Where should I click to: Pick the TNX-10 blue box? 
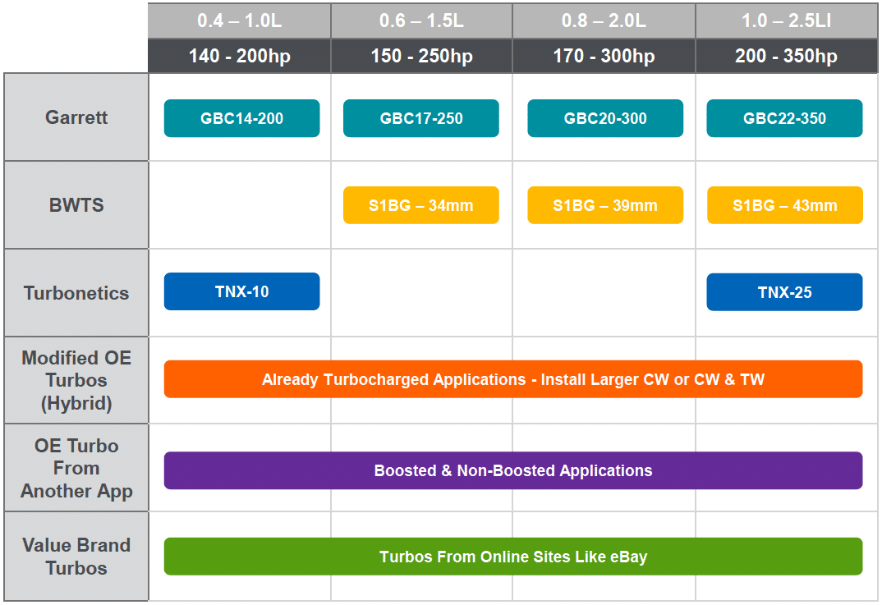[x=242, y=291]
